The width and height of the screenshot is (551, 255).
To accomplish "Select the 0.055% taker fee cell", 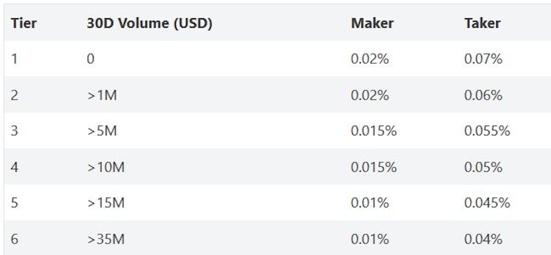I will tap(487, 131).
